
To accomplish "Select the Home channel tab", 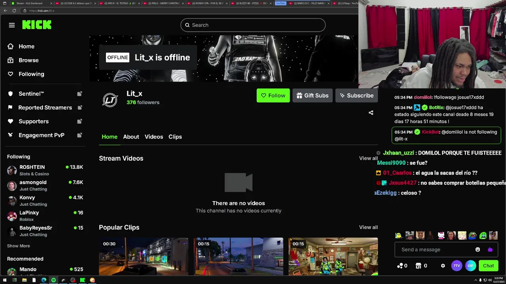I will coord(110,137).
